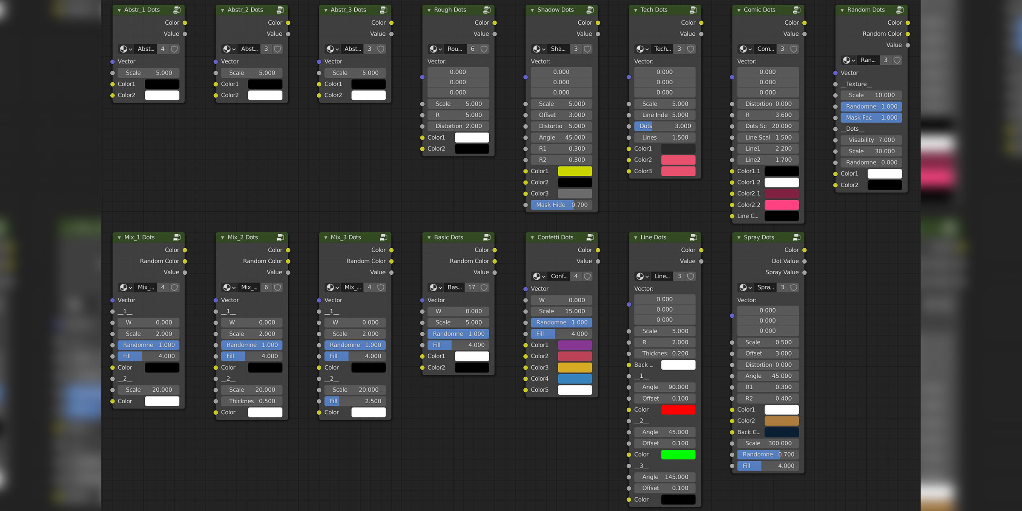The height and width of the screenshot is (511, 1022).
Task: Collapse the Mix_3 Dots node
Action: click(326, 238)
